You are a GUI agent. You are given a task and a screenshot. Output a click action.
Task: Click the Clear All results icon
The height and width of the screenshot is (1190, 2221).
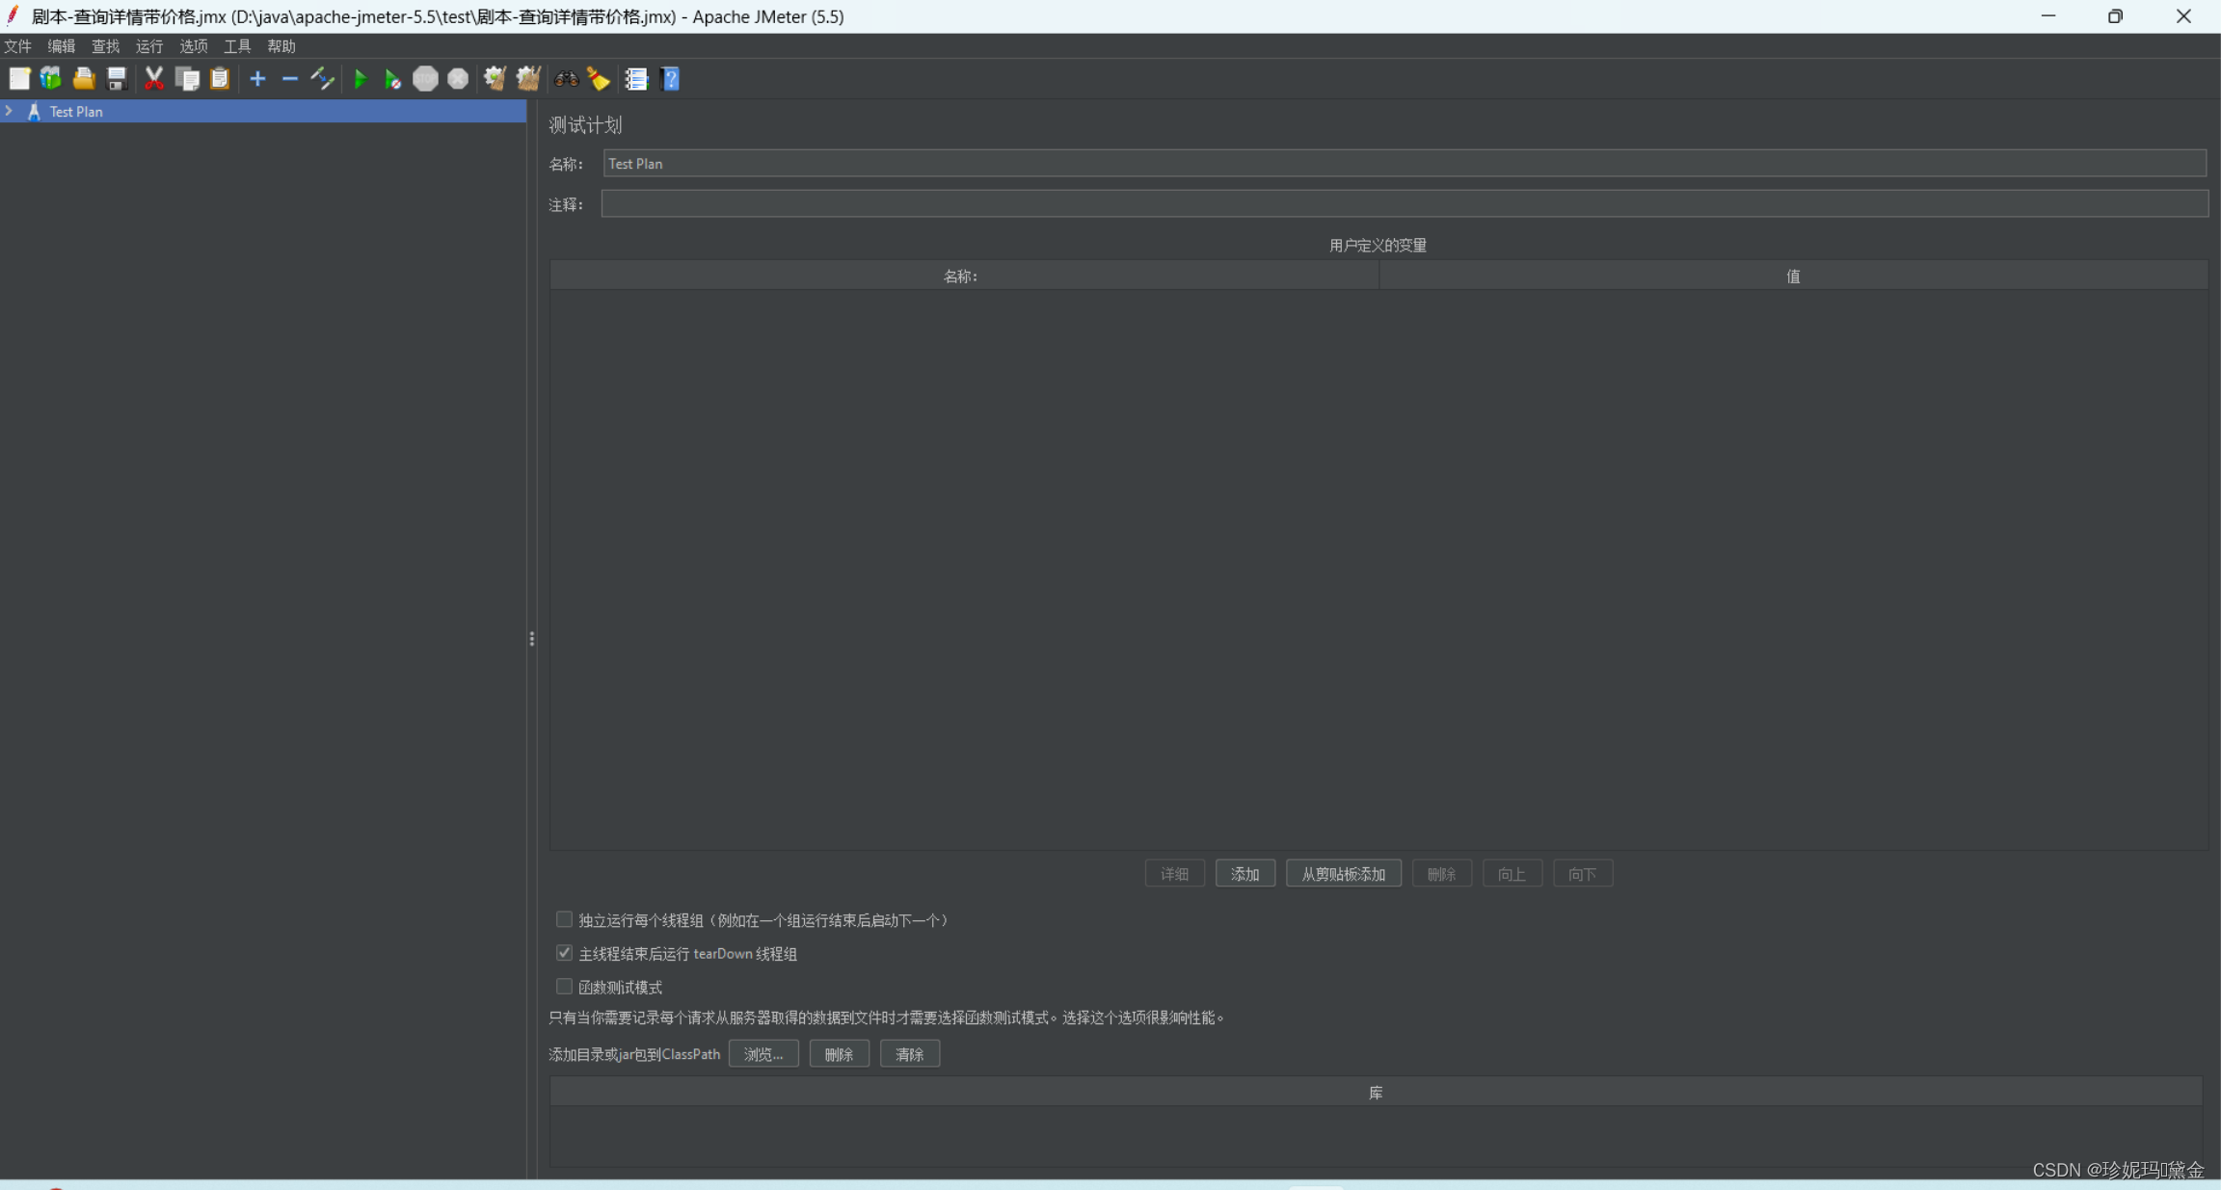point(528,79)
